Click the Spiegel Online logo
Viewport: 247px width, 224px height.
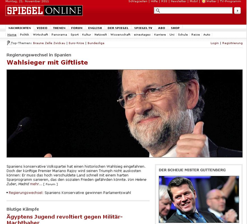[x=44, y=11]
